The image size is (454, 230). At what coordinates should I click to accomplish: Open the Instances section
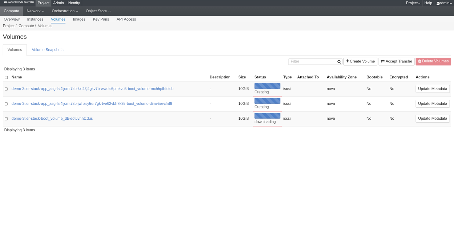pos(35,20)
